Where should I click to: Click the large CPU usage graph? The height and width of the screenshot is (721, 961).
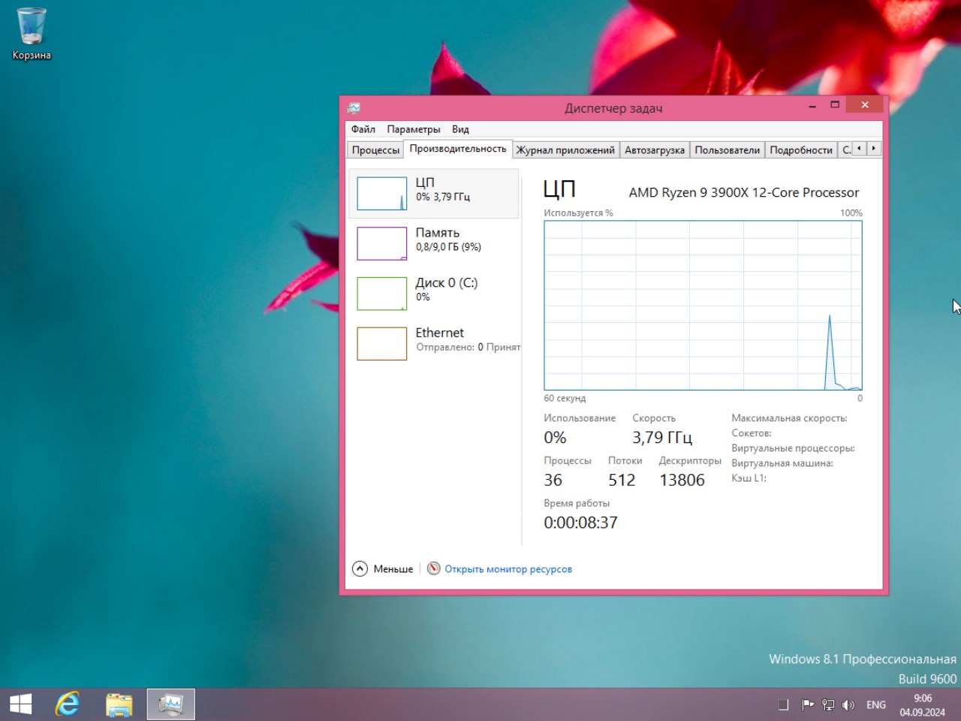703,305
